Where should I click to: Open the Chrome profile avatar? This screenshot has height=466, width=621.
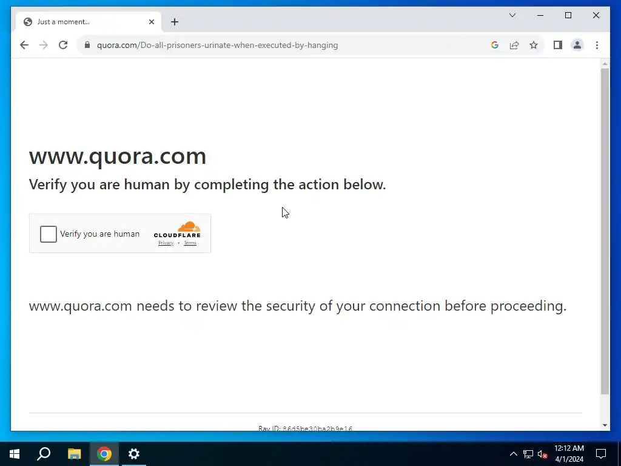pos(577,45)
